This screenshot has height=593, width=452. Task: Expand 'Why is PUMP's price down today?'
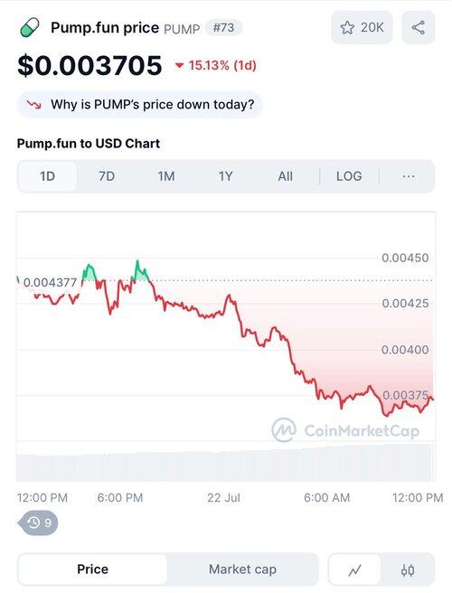coord(139,104)
